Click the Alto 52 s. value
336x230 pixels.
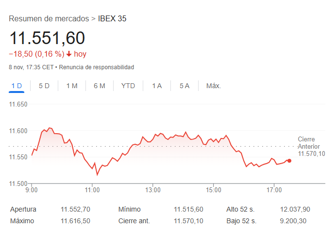[x=295, y=210]
